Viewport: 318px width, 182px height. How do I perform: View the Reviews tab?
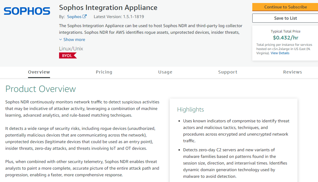tap(292, 72)
